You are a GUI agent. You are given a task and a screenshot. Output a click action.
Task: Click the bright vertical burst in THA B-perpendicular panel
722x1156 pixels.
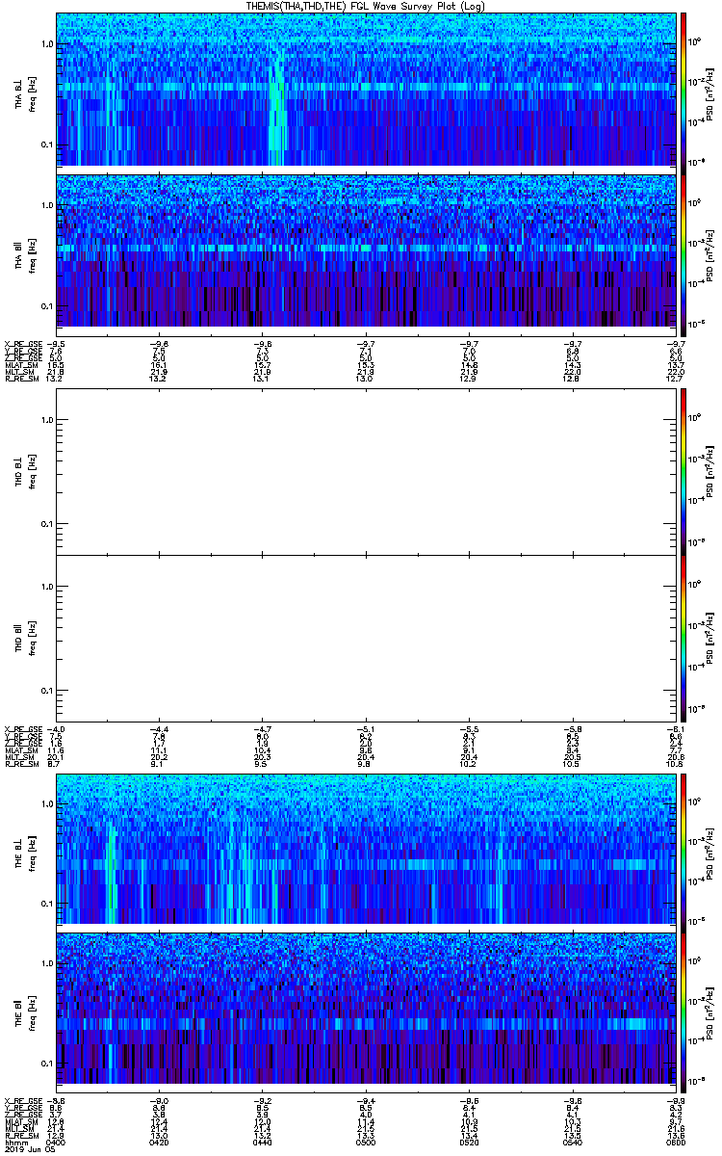[x=277, y=111]
